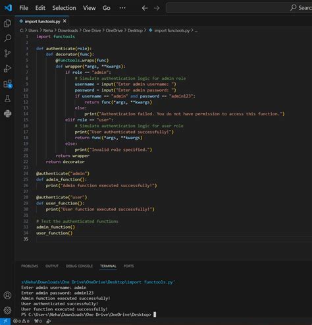
Task: Click '@authenticate("user")' decorator line
Action: point(62,197)
